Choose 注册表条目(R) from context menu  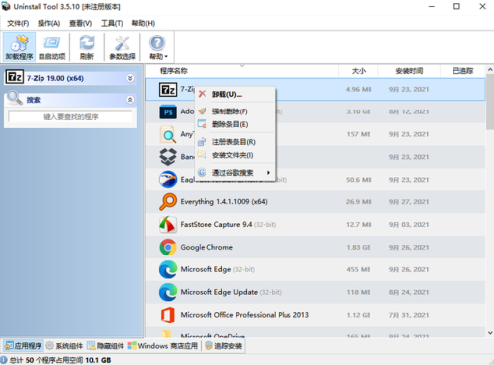tap(235, 142)
